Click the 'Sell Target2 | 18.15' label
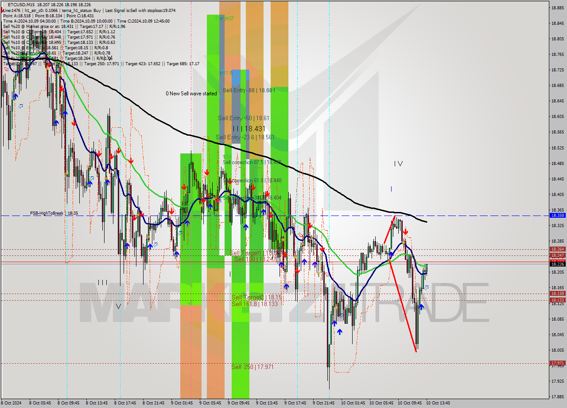 tap(256, 297)
